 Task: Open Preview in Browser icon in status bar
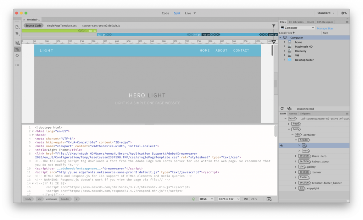click(x=269, y=199)
